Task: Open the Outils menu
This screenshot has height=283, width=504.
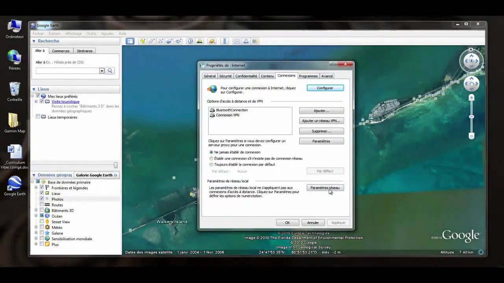Action: coord(91,34)
